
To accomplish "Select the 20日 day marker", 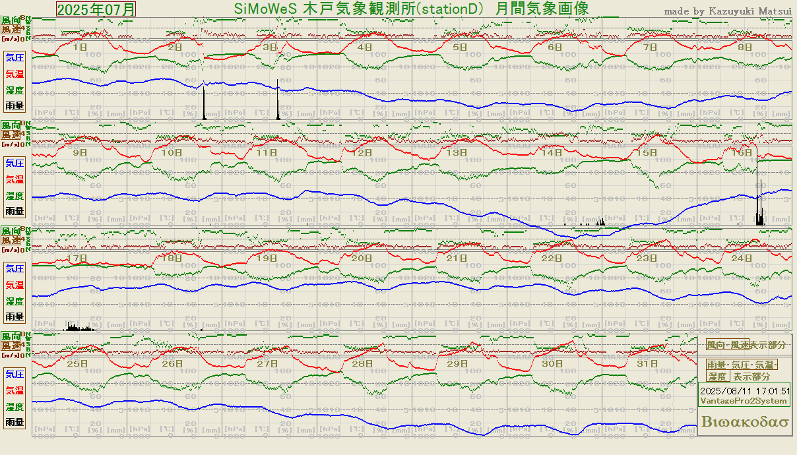I will pyautogui.click(x=362, y=258).
